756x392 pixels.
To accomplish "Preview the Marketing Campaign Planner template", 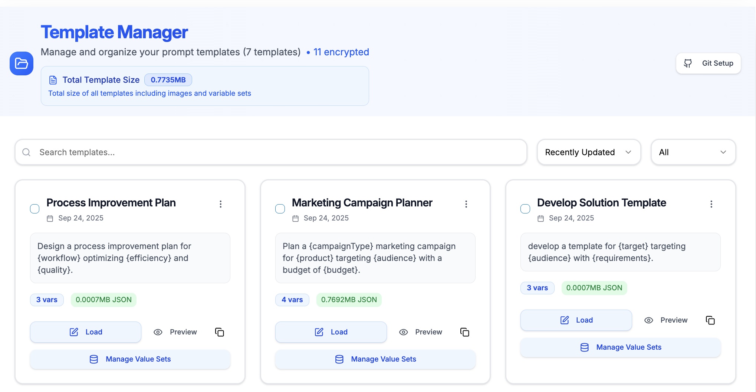I will pyautogui.click(x=421, y=332).
